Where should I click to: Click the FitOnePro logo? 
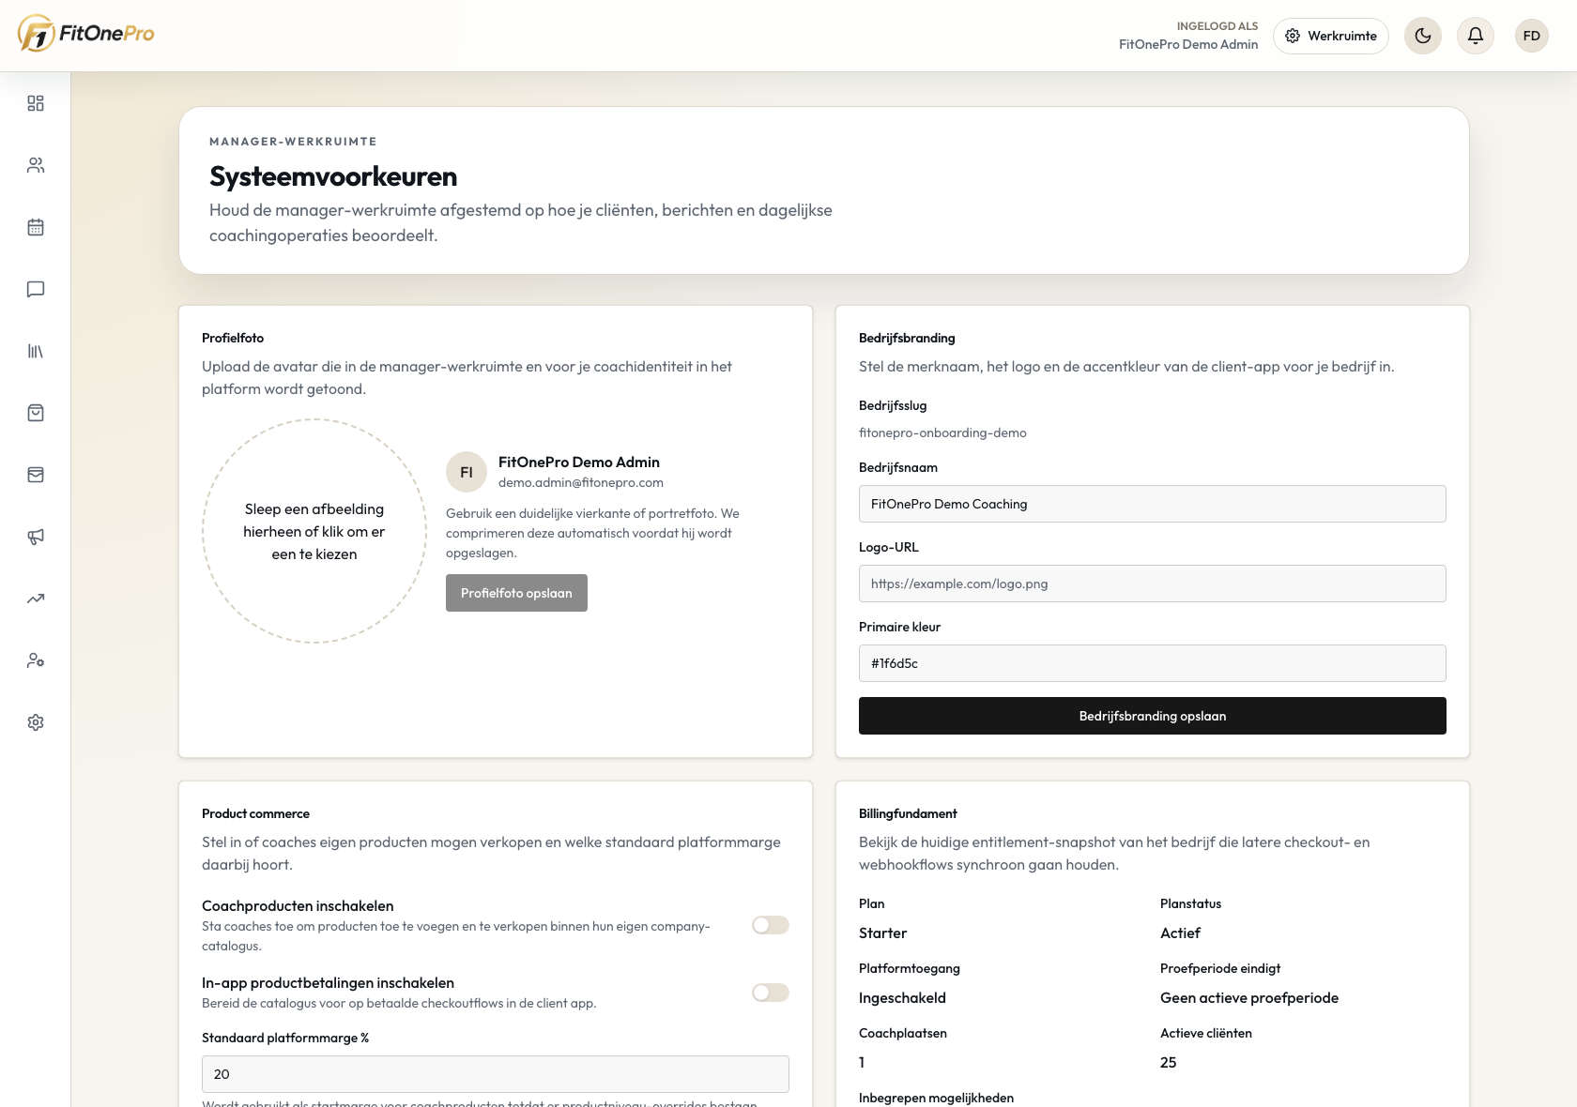point(85,34)
